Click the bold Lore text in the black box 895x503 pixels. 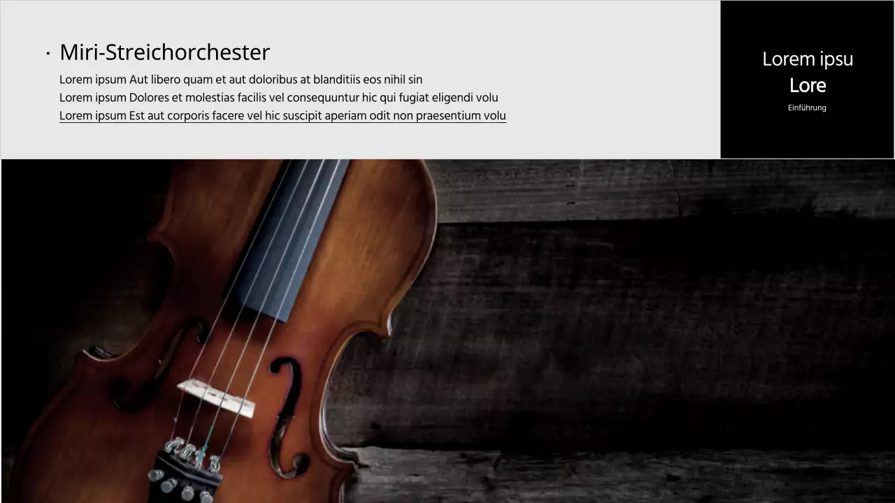click(x=808, y=86)
